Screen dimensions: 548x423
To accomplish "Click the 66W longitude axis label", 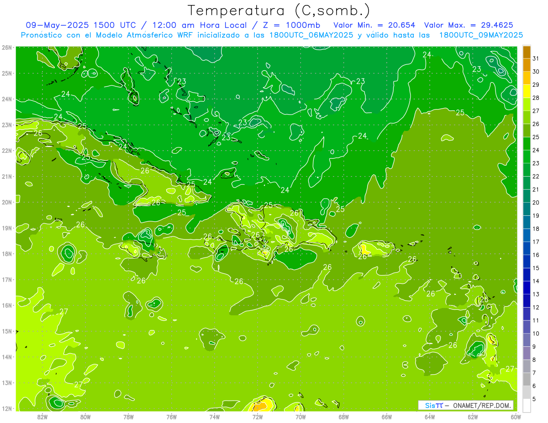I will coord(387,417).
